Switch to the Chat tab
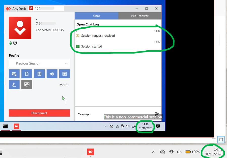Image resolution: width=227 pixels, height=158 pixels. click(96, 16)
